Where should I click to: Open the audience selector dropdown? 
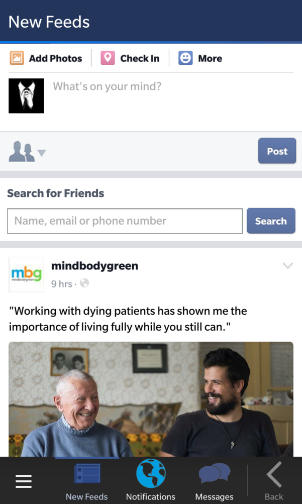tap(27, 152)
